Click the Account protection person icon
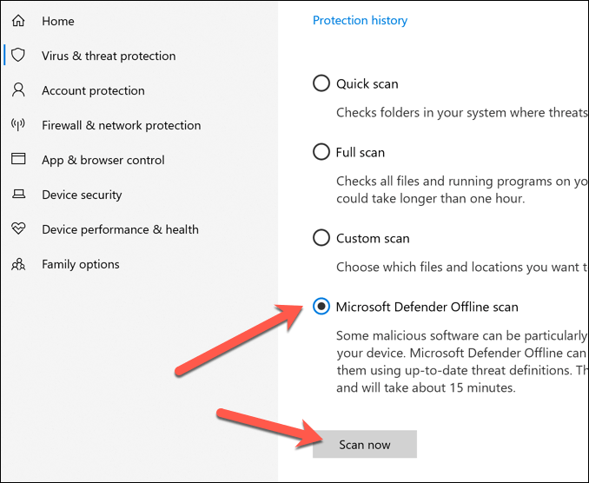Screen dimensions: 589x483 [x=17, y=90]
